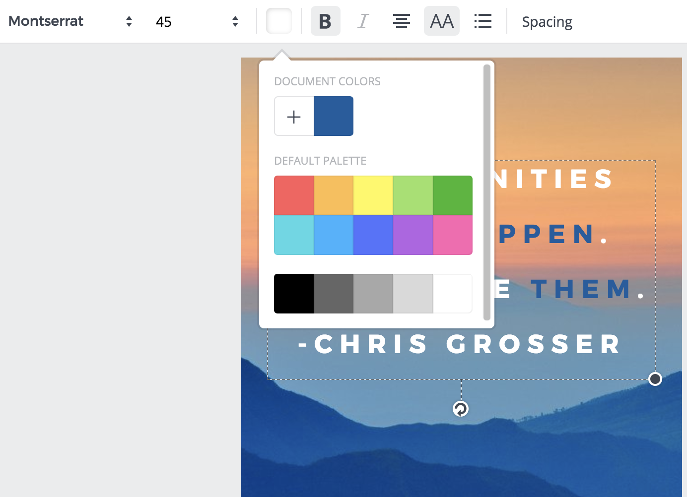Click the text color swatch in toolbar
This screenshot has height=497, width=687.
coord(279,21)
